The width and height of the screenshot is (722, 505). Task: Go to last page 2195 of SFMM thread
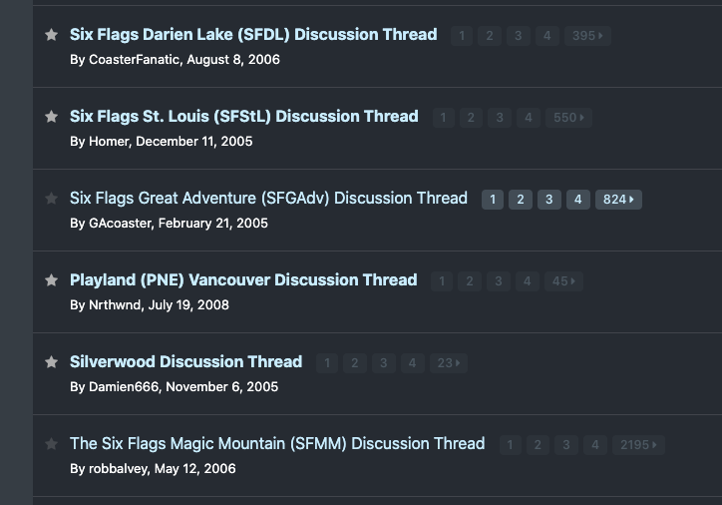pyautogui.click(x=638, y=445)
